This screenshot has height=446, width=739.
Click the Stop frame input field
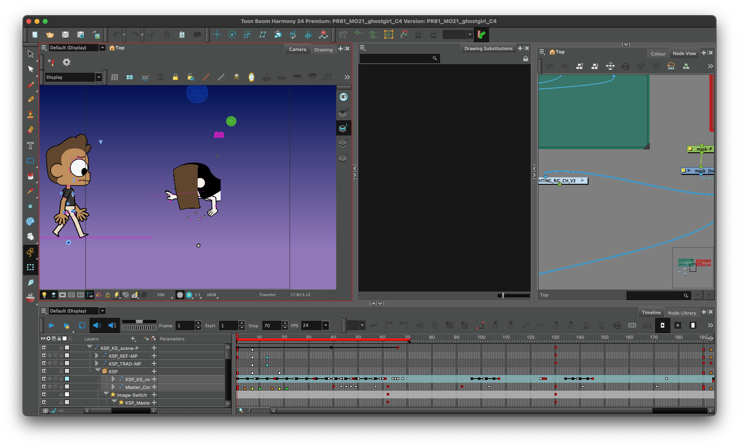272,325
